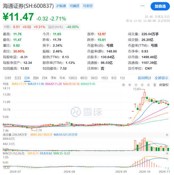Select the 120分 chart interval tab
The width and height of the screenshot is (174, 175).
73,78
